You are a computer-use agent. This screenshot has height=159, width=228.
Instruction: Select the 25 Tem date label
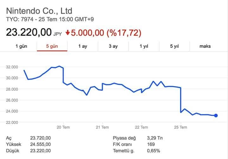coord(180,127)
